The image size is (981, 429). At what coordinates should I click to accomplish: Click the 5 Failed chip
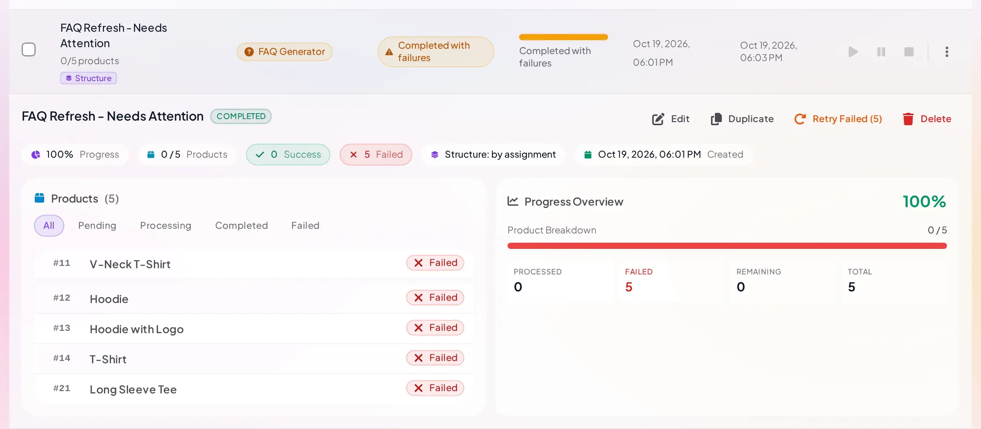click(x=376, y=155)
